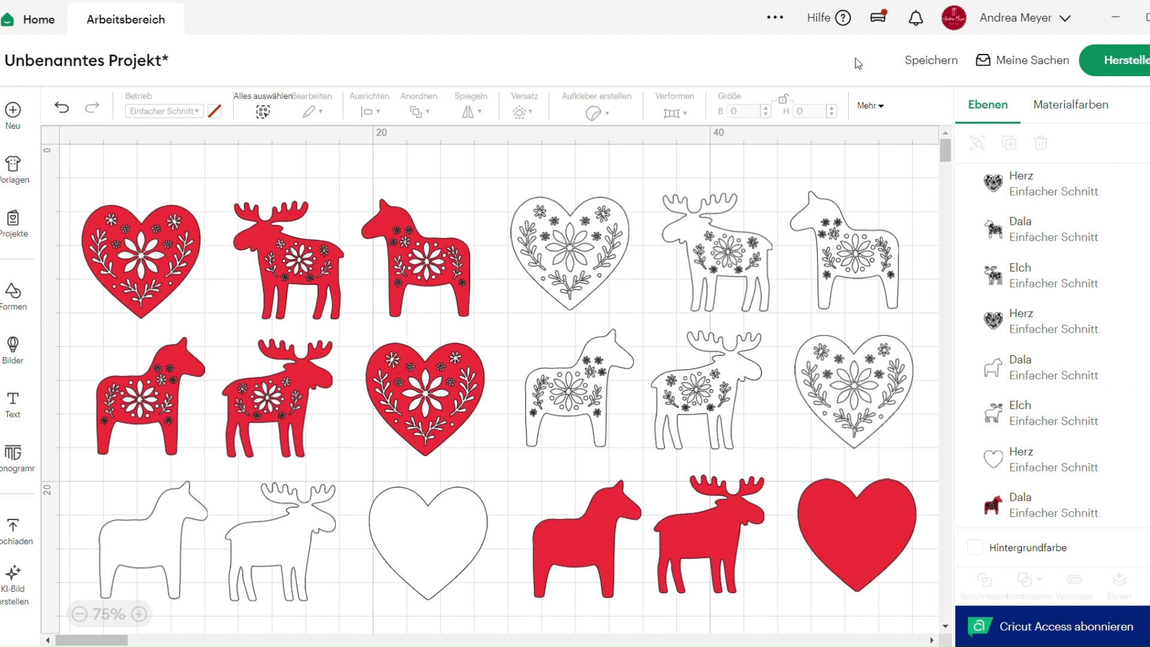
Task: Go to the Home tab
Action: (x=38, y=19)
